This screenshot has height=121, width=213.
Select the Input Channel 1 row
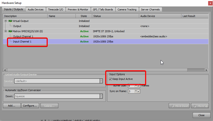105,41
